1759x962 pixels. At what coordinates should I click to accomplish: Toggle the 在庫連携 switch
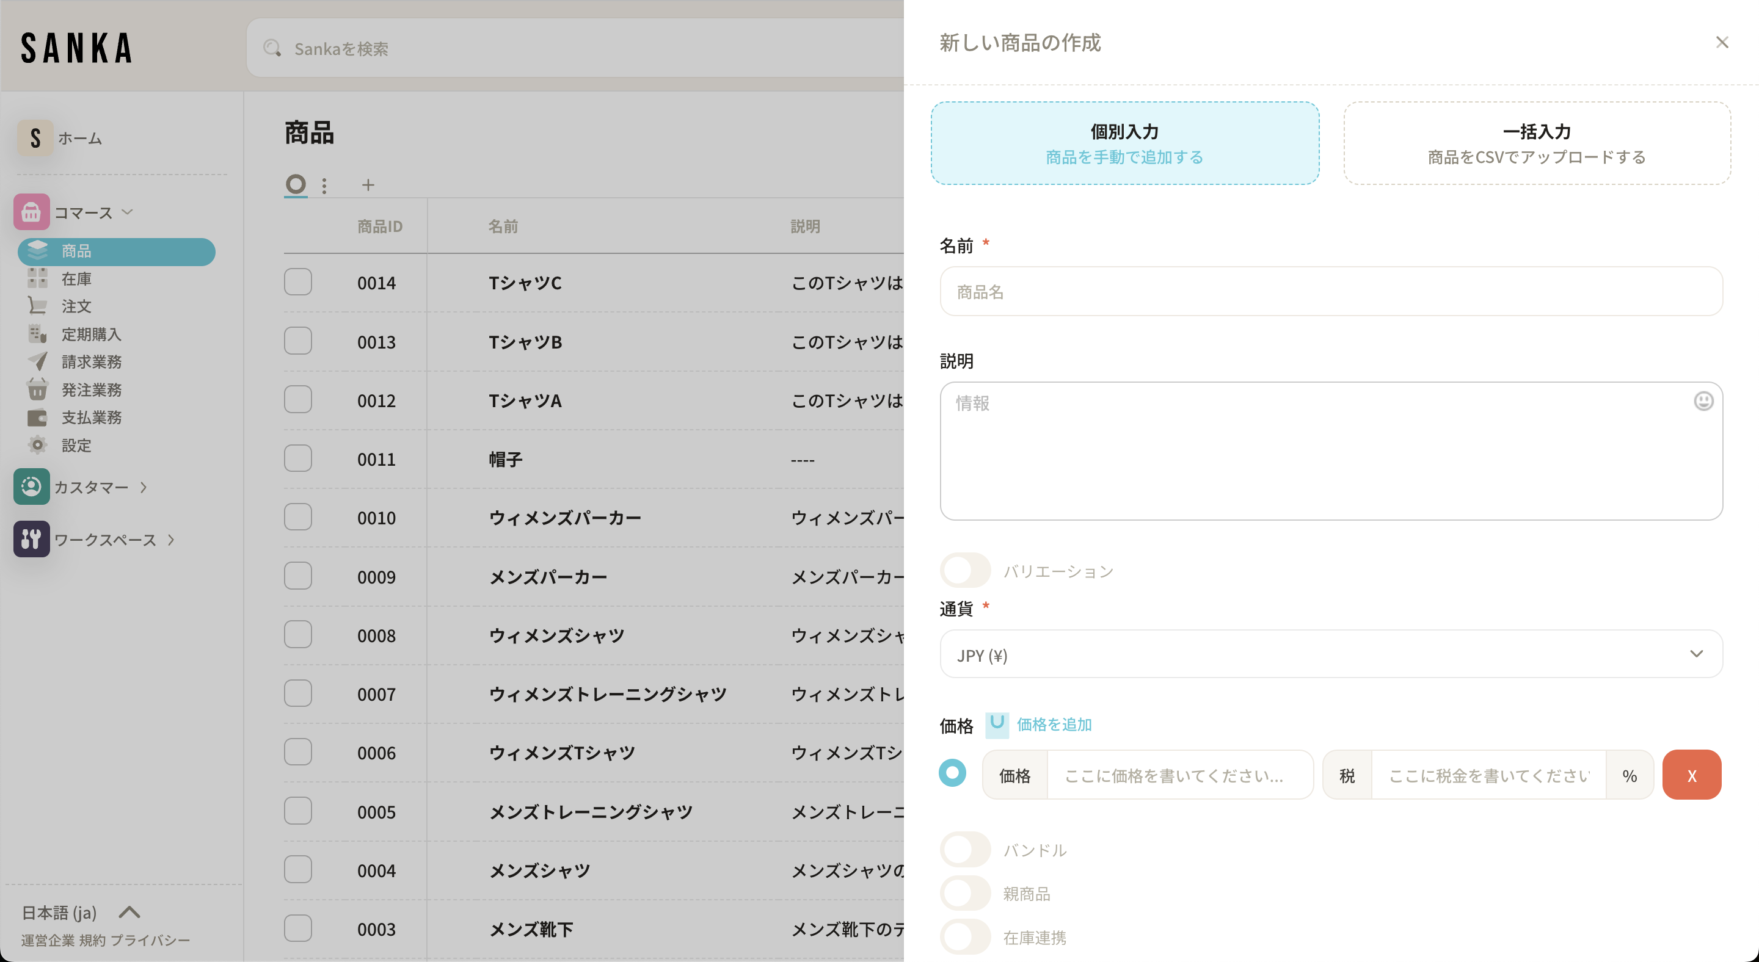(965, 937)
